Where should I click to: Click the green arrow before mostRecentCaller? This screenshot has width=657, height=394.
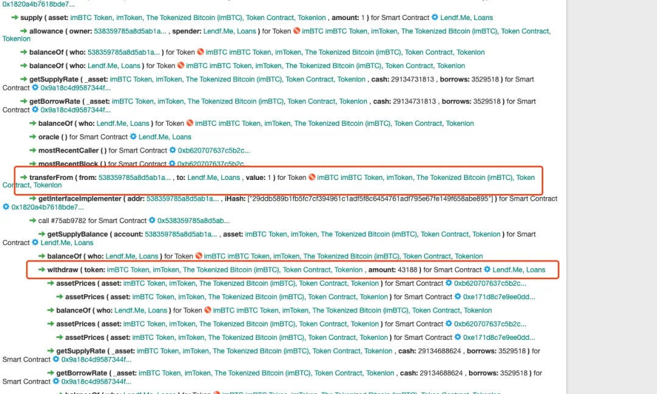(x=33, y=150)
